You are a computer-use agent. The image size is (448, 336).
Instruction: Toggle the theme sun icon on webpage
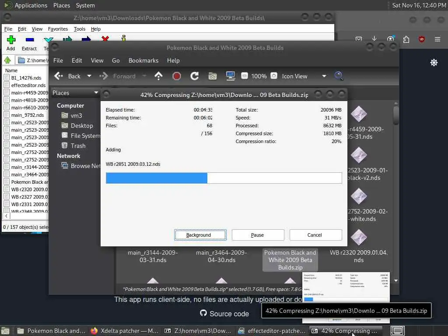(434, 63)
